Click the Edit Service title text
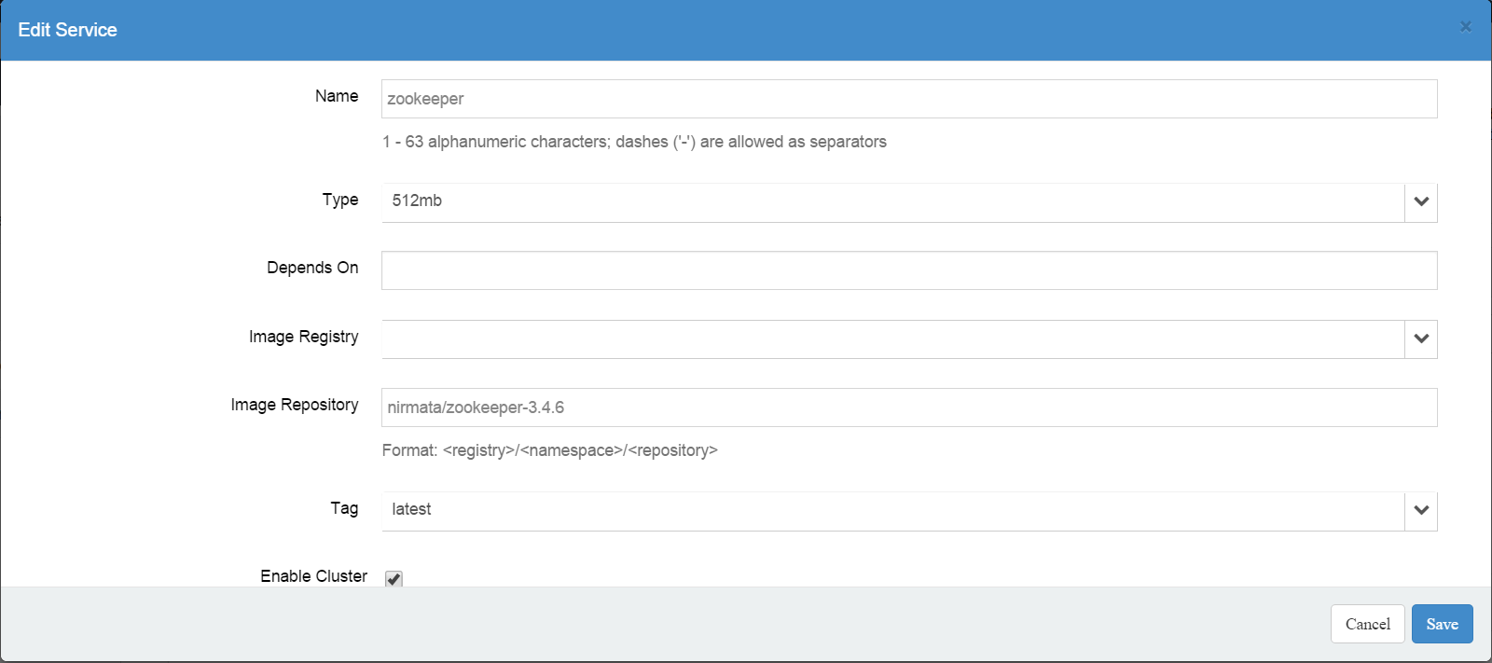Screen dimensions: 1492x663 [67, 30]
